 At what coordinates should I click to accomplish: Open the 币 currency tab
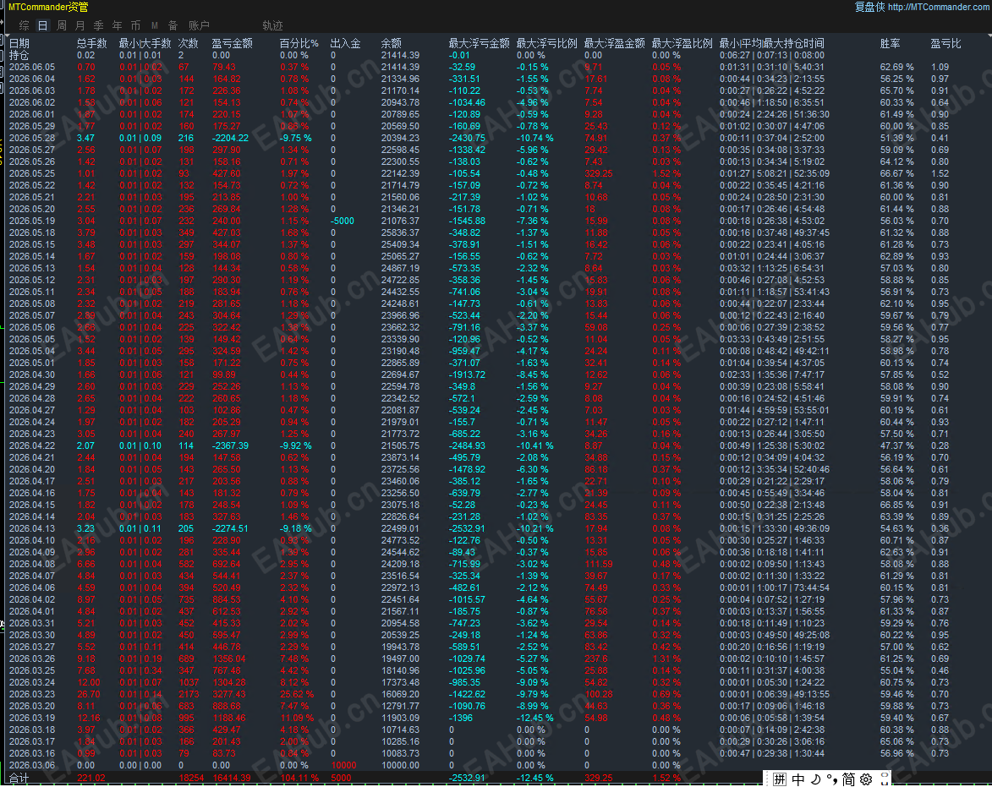(x=135, y=25)
